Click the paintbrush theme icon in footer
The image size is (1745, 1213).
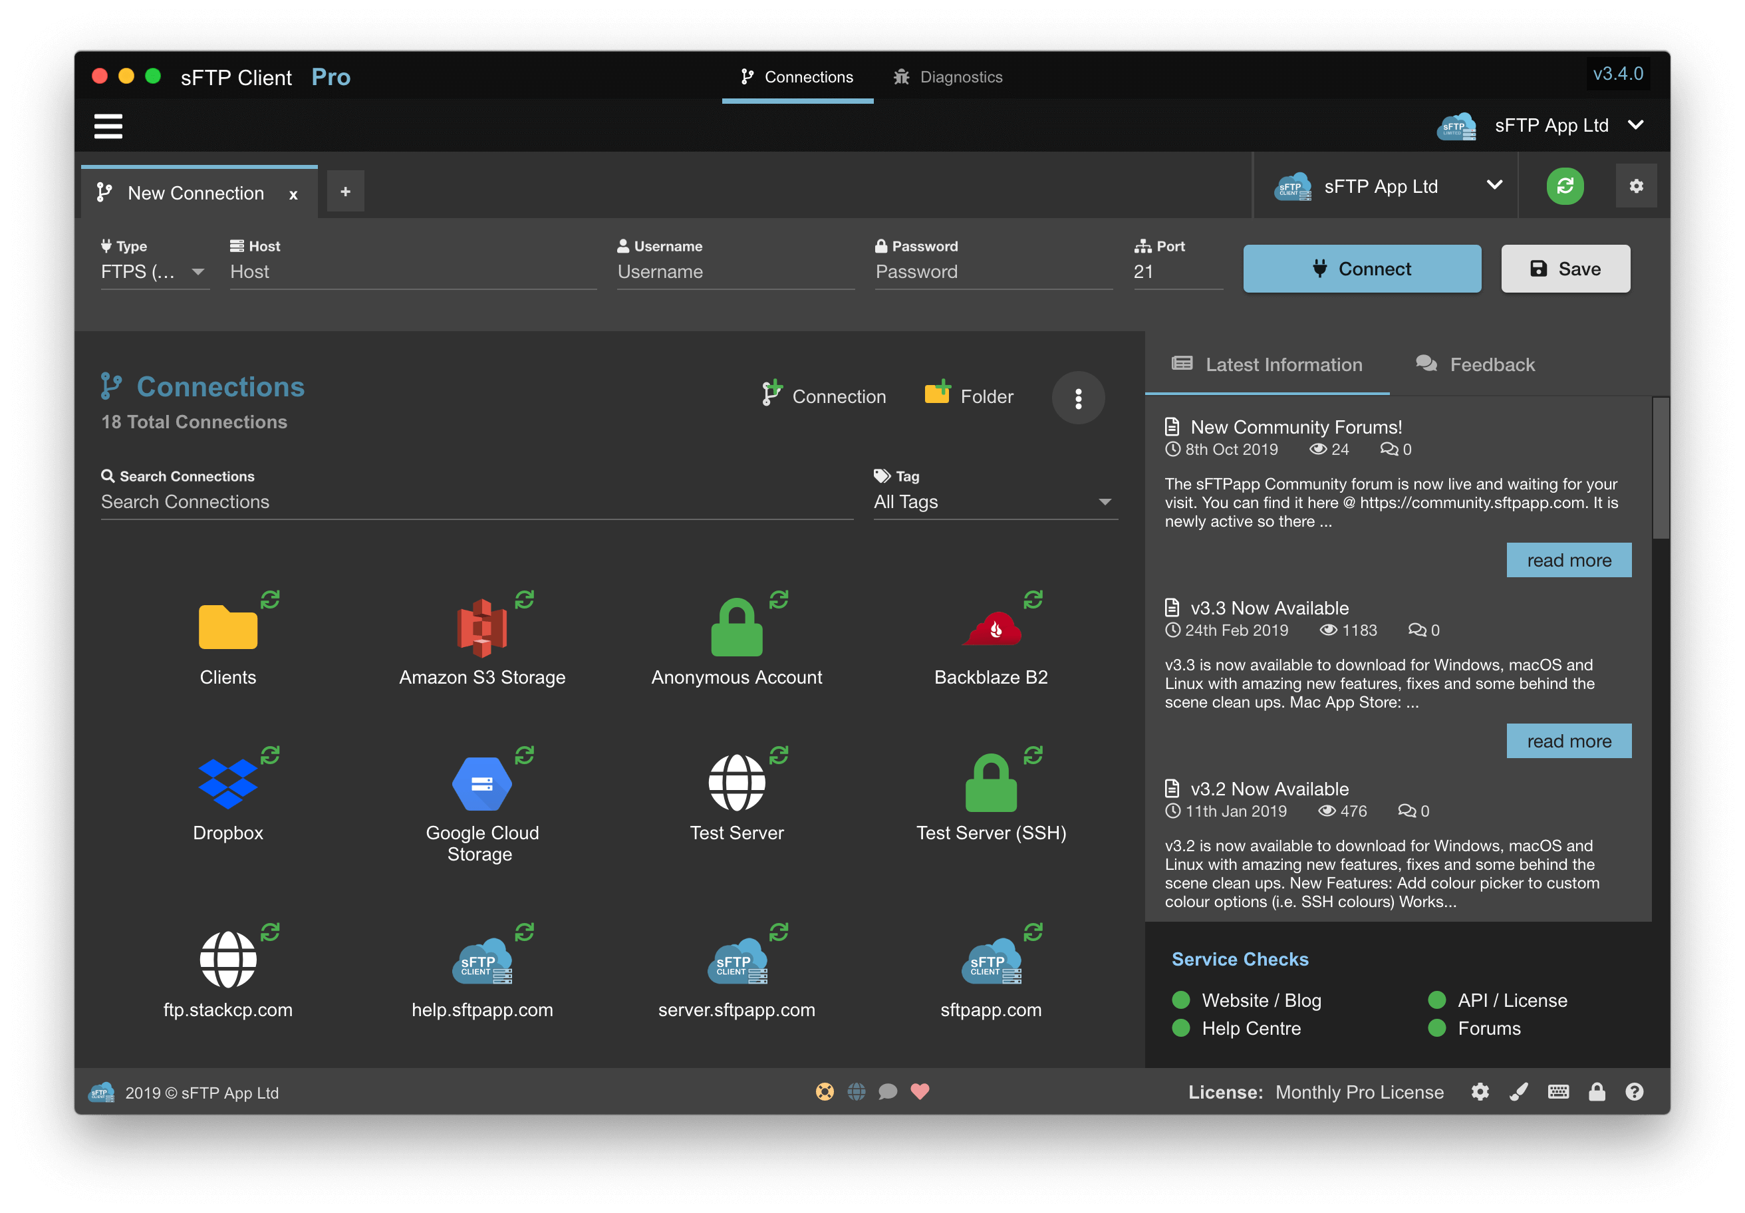pyautogui.click(x=1518, y=1092)
